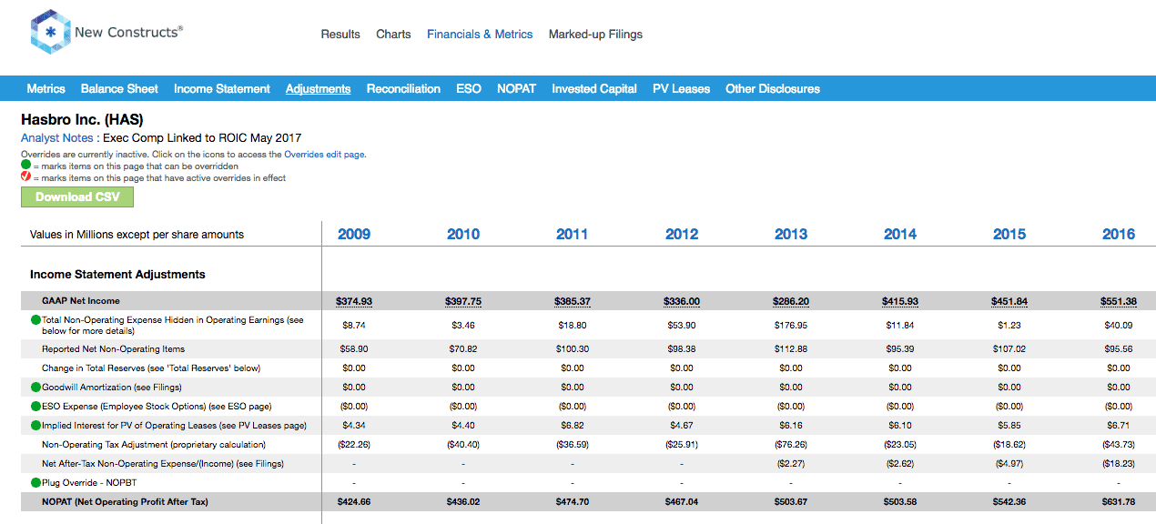Click the 2013 year column header
The height and width of the screenshot is (524, 1156).
[x=791, y=235]
